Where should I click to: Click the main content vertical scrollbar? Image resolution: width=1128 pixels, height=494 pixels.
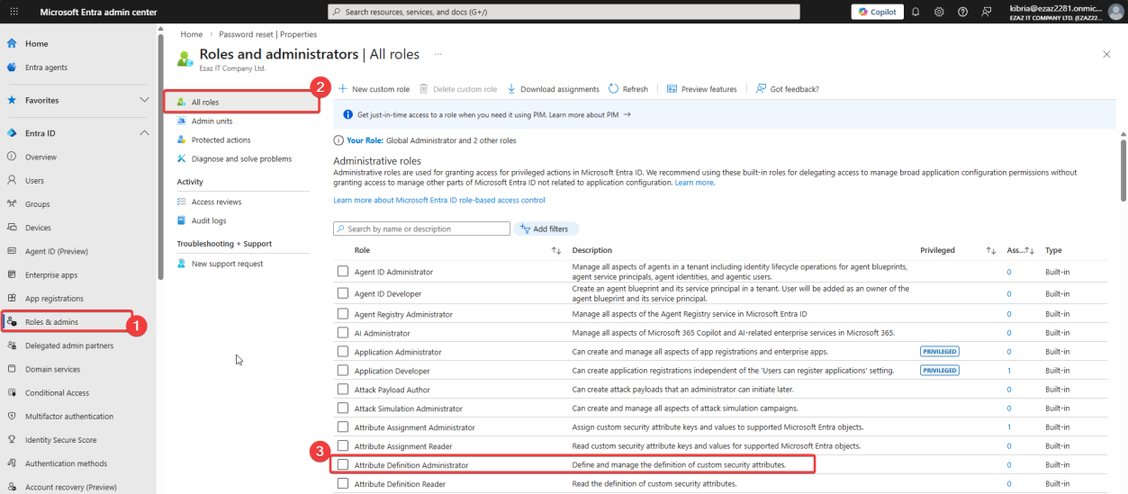click(1122, 171)
